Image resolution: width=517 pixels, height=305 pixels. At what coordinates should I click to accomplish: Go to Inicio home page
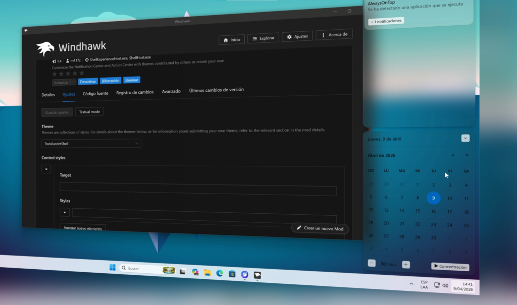pyautogui.click(x=232, y=40)
